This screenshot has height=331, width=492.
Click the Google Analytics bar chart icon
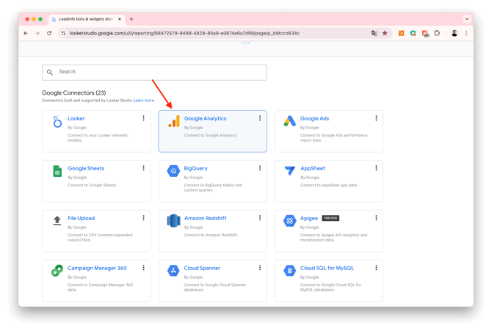coord(174,121)
